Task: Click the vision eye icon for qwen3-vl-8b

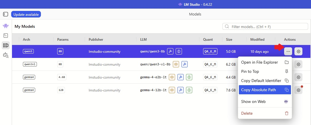Action: (176, 65)
